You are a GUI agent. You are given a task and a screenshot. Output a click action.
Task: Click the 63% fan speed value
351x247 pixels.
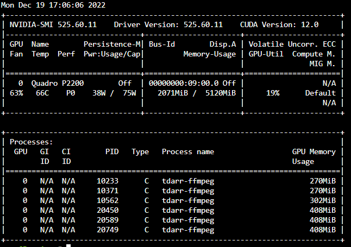pyautogui.click(x=16, y=93)
